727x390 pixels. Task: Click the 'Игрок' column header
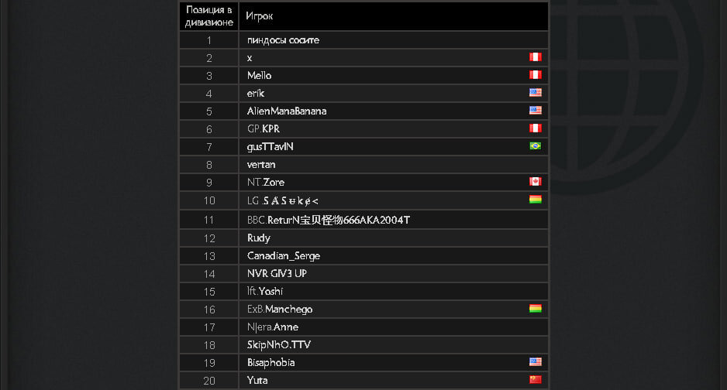(260, 16)
